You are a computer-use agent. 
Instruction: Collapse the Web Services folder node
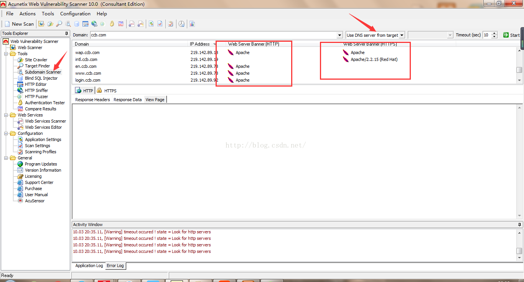(x=6, y=115)
